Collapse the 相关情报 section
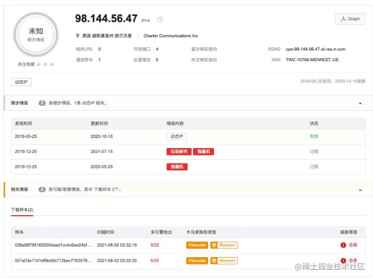This screenshot has width=373, height=279. (x=360, y=190)
